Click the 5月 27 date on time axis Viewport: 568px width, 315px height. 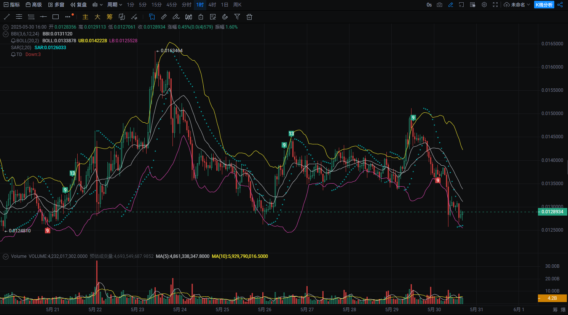click(x=307, y=309)
